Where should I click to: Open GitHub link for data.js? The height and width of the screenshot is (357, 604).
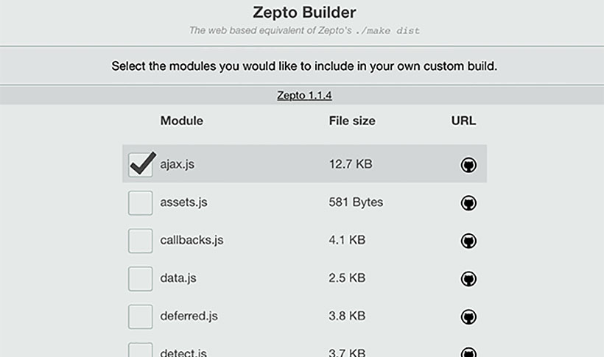[468, 279]
